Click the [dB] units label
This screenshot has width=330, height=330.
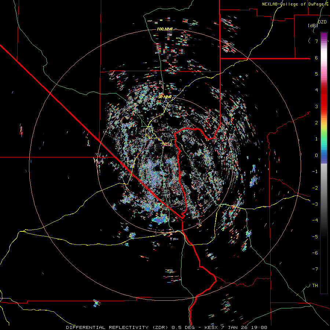(313, 25)
